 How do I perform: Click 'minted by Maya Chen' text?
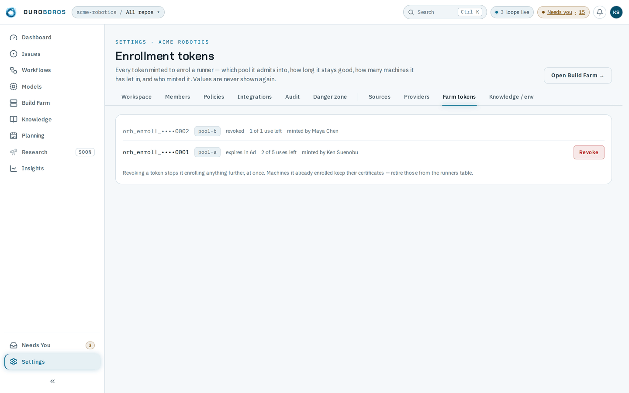(313, 131)
